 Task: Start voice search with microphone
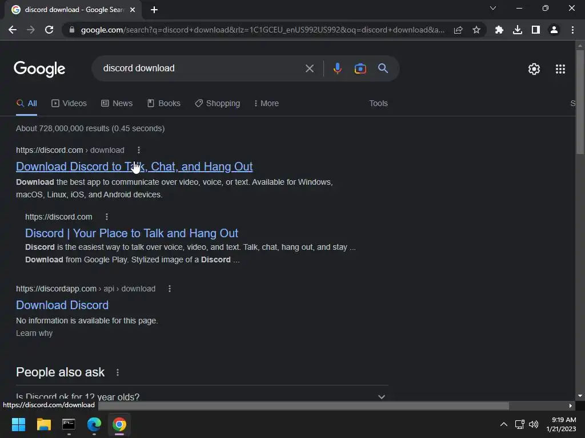pos(337,68)
